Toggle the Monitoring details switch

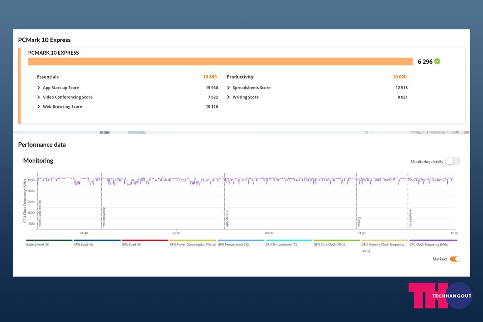[x=453, y=161]
